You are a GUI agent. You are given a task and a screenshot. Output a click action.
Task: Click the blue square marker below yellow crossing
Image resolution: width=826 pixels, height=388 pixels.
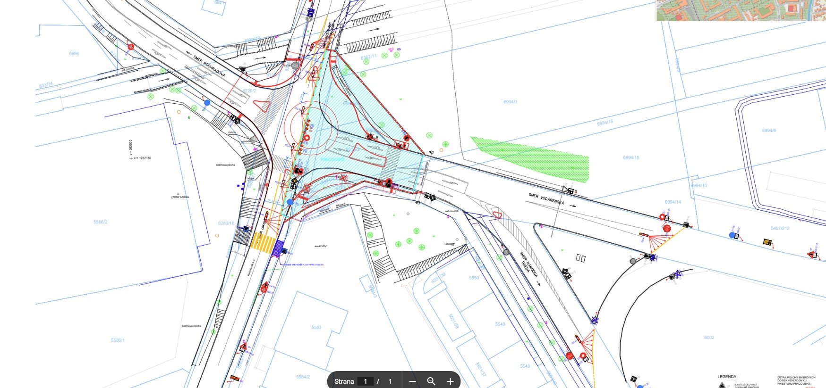pos(279,247)
